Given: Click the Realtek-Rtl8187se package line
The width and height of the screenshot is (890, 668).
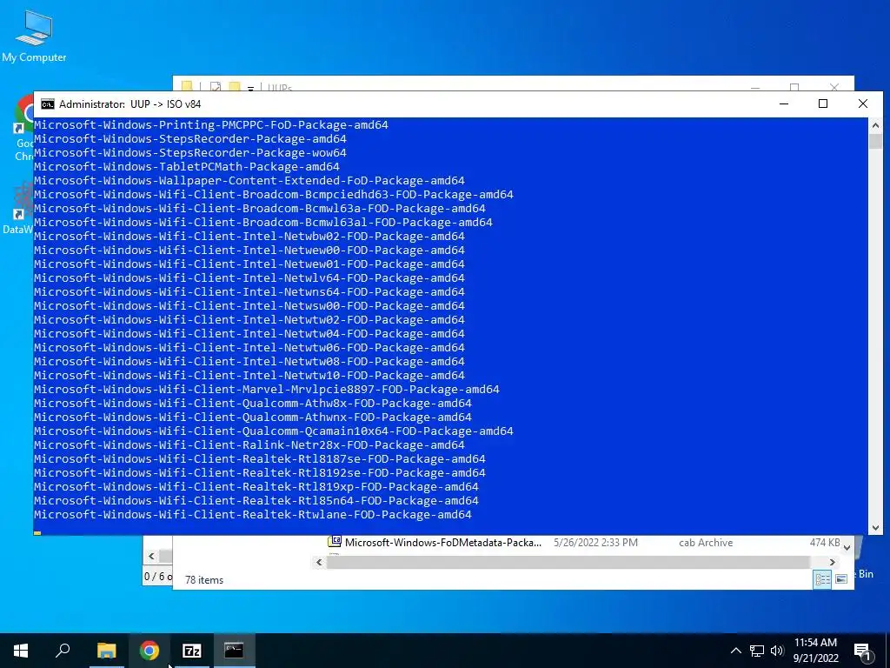Looking at the screenshot, I should pyautogui.click(x=260, y=459).
